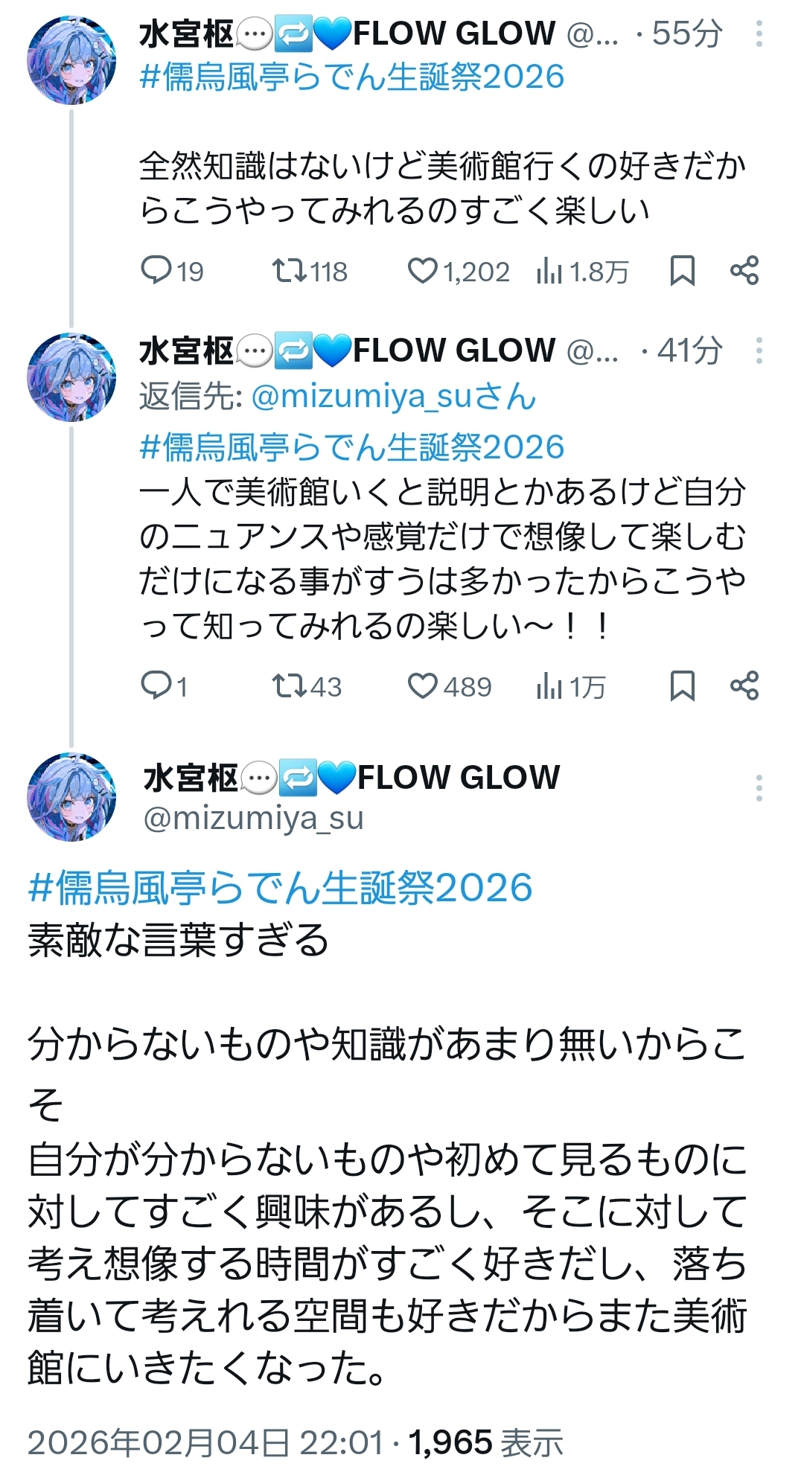
Task: Open the hashtag in the 55分 tweet
Action: [x=352, y=77]
